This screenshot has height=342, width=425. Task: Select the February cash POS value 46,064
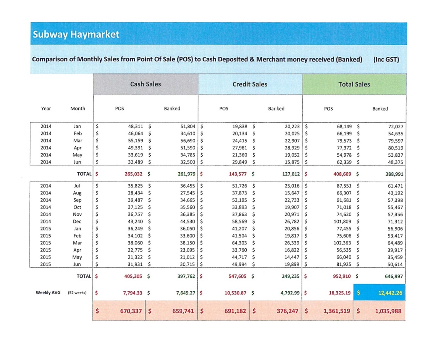tap(136, 133)
